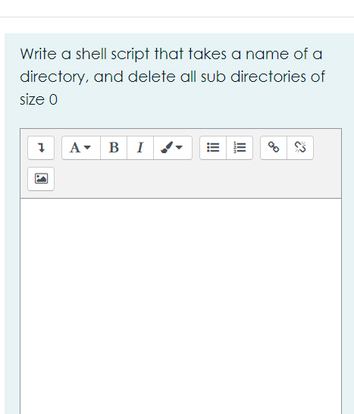The height and width of the screenshot is (414, 354).
Task: Insert an unordered bullet list
Action: tap(213, 148)
